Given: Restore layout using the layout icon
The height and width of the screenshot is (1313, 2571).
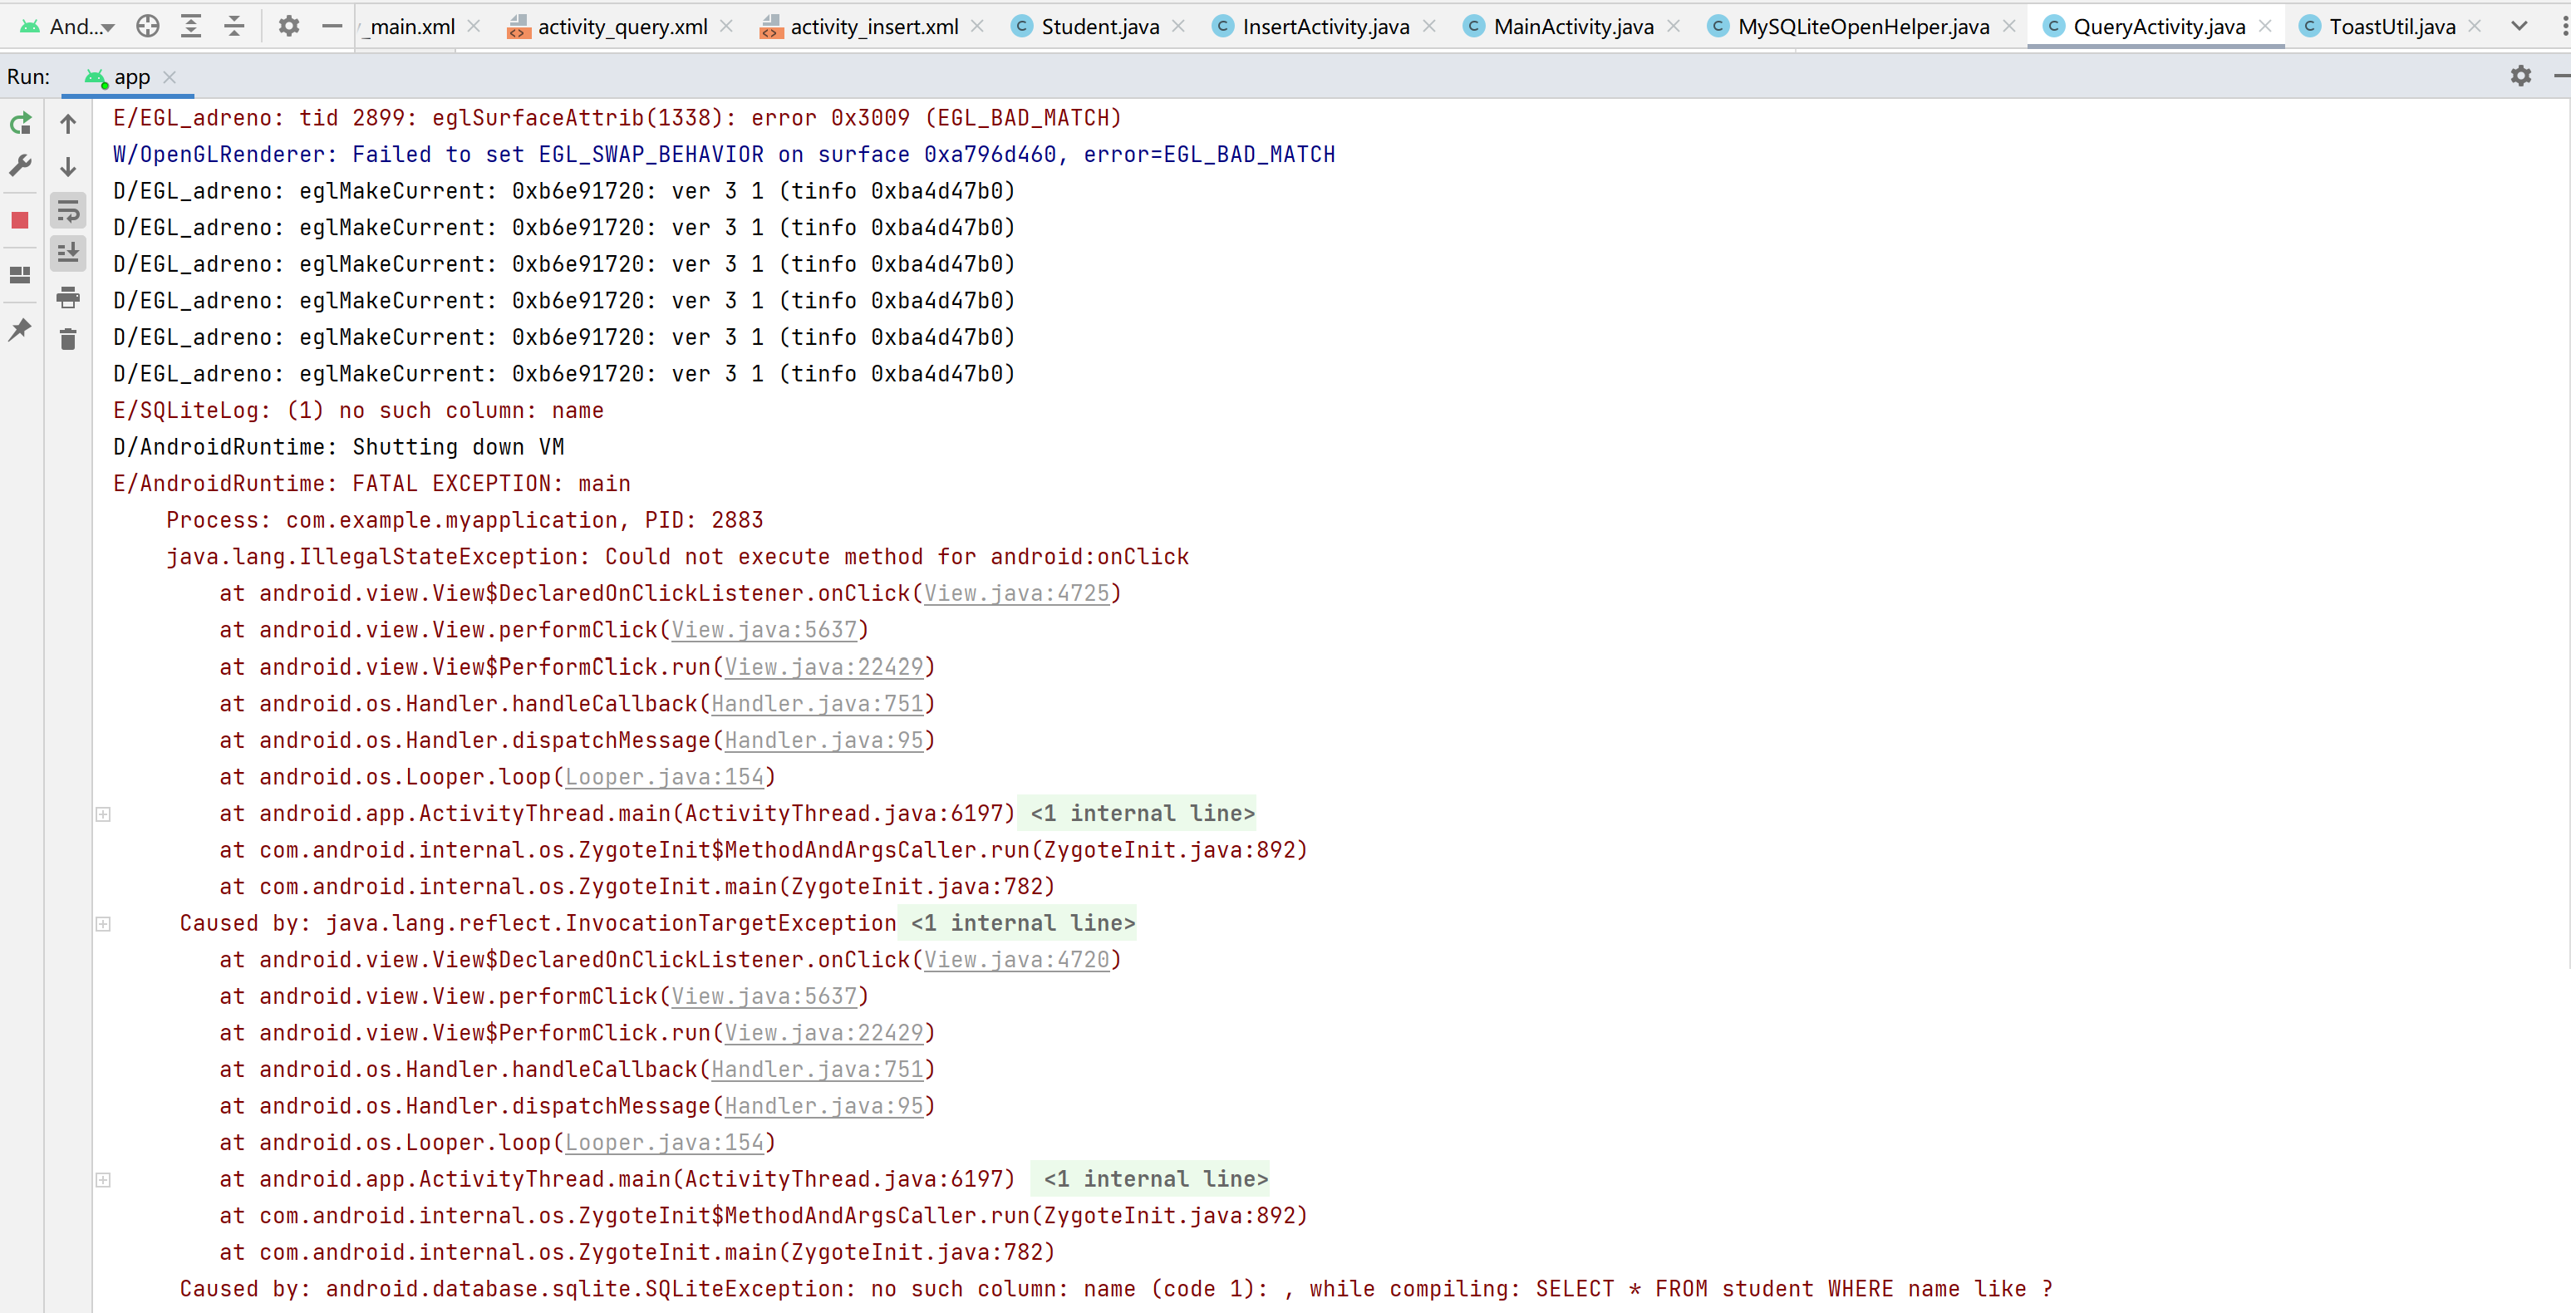Looking at the screenshot, I should [20, 274].
